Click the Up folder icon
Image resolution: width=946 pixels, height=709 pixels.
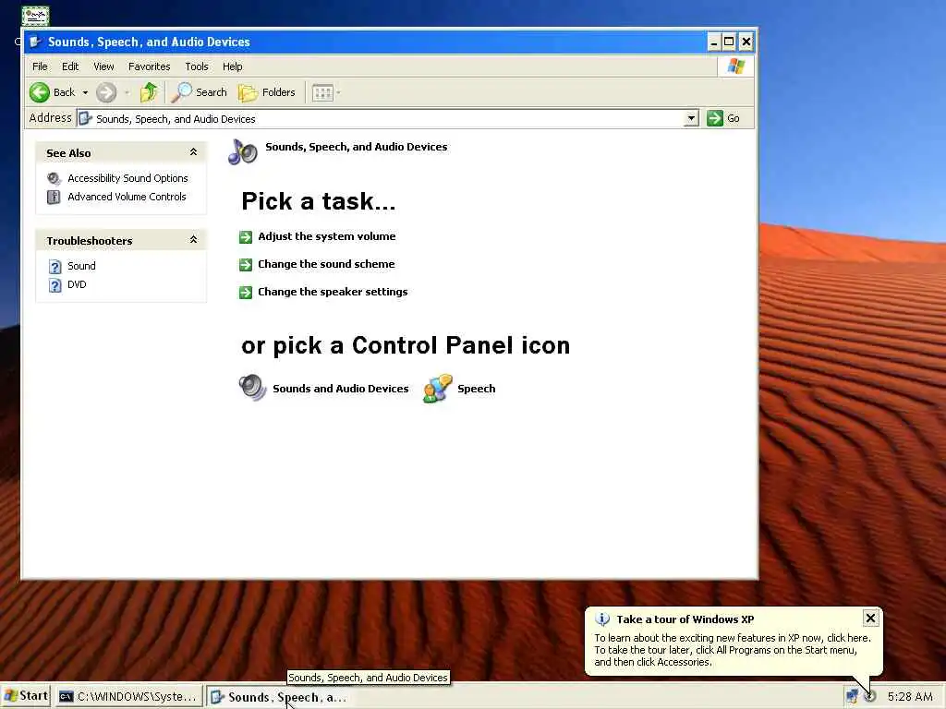[x=149, y=92]
